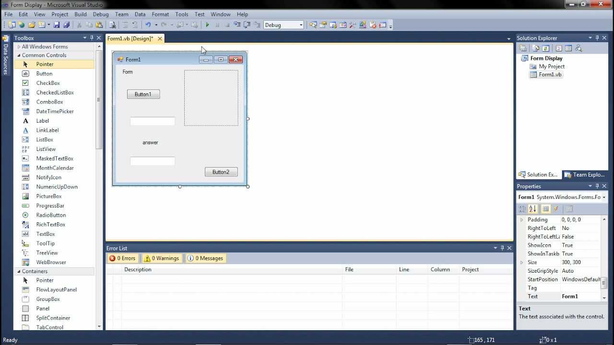This screenshot has width=614, height=345.
Task: Sort properties alphabetically with A-Z icon
Action: (532, 209)
